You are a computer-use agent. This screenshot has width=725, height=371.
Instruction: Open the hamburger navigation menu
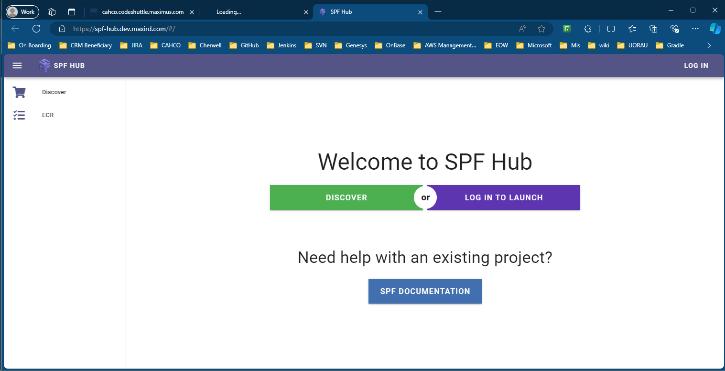click(x=17, y=65)
